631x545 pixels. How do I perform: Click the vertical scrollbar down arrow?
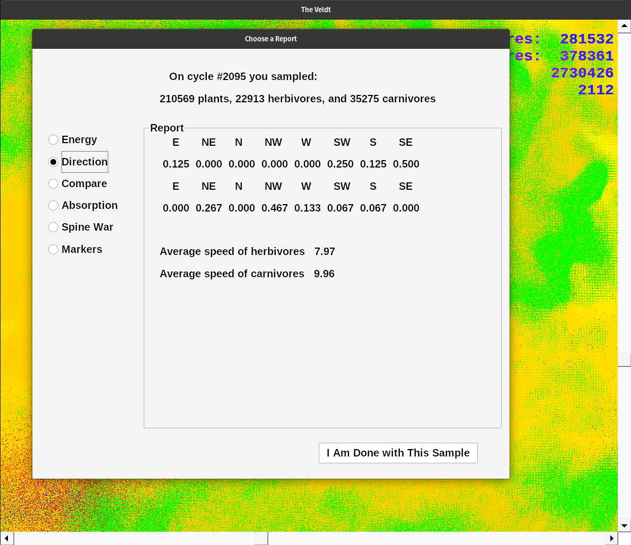[624, 525]
